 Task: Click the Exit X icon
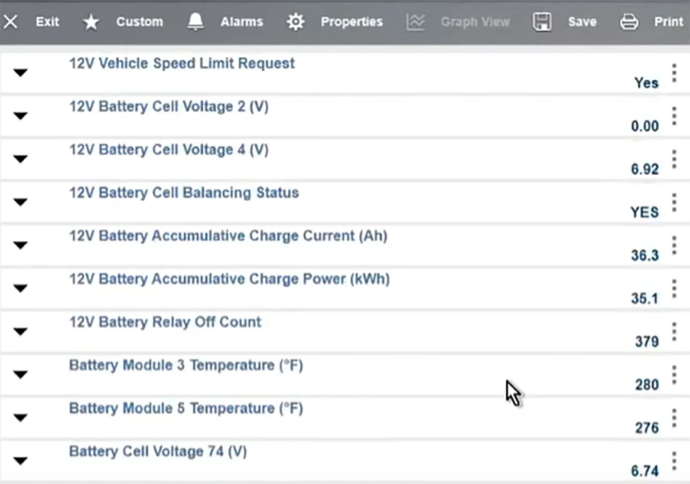click(11, 22)
